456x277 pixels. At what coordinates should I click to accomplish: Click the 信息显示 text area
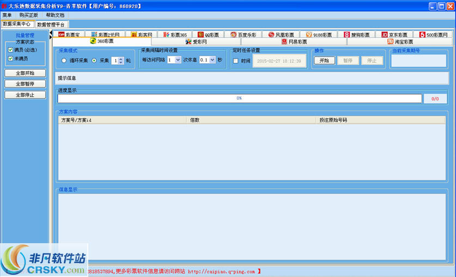pos(252,226)
